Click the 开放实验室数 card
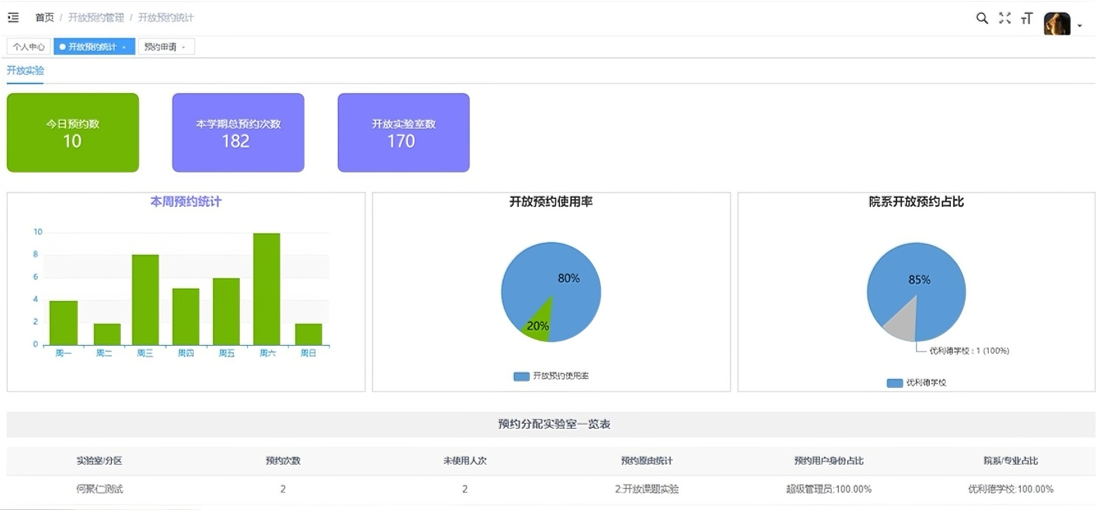1102x510 pixels. (403, 132)
